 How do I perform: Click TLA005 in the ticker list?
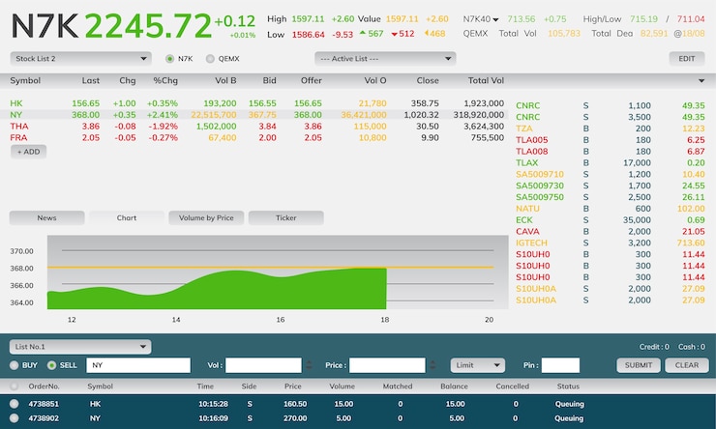[532, 140]
